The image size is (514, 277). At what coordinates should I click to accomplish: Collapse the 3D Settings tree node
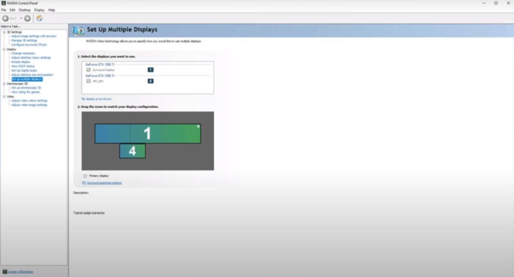coord(4,32)
